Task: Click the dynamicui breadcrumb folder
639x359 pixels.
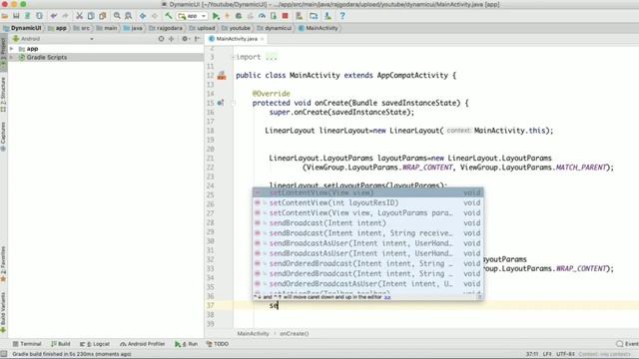Action: (x=275, y=28)
